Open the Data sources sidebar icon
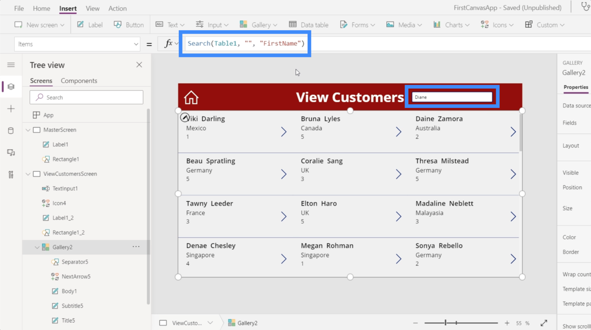This screenshot has width=591, height=330. (x=11, y=131)
